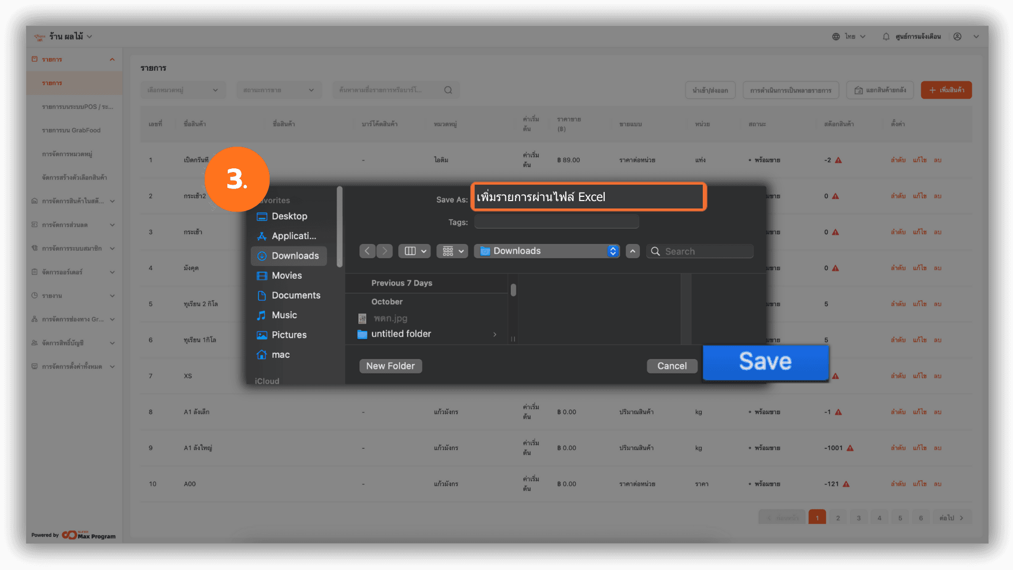Select Music folder in sidebar
The height and width of the screenshot is (570, 1013).
(284, 315)
